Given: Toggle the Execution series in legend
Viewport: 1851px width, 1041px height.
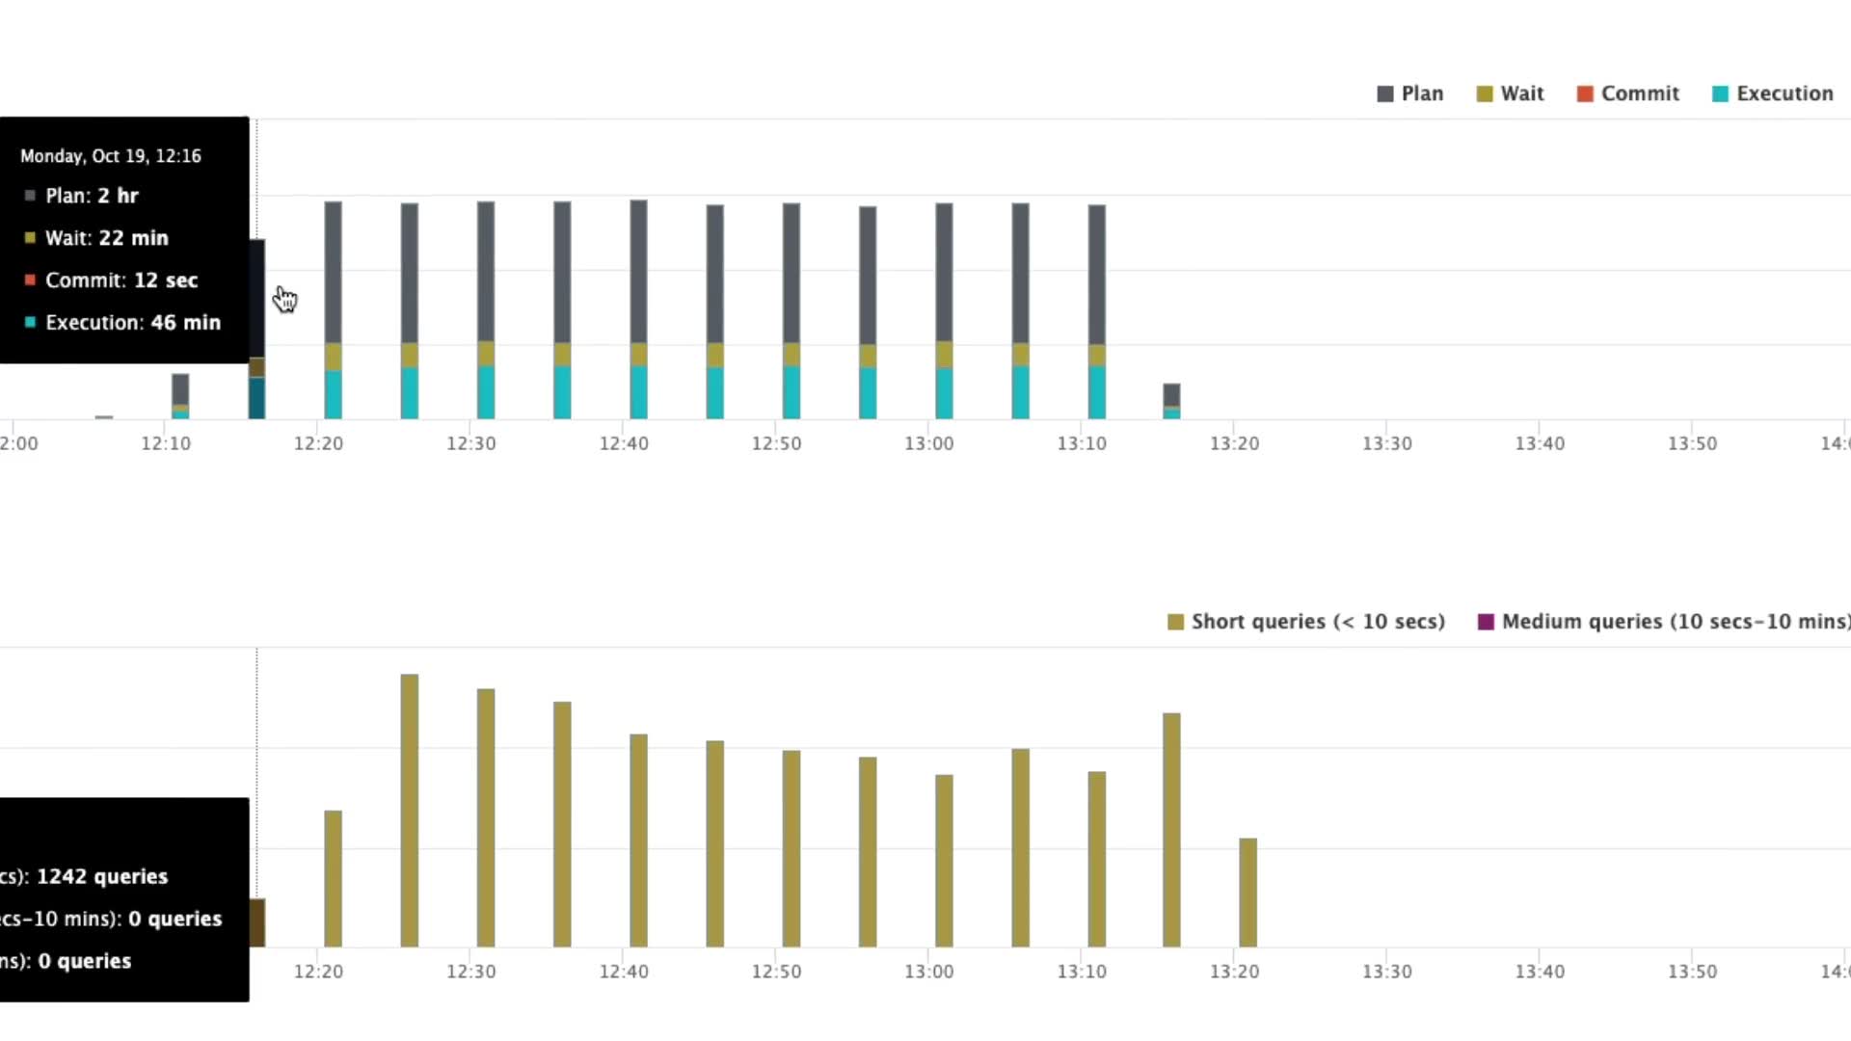Looking at the screenshot, I should pyautogui.click(x=1784, y=93).
